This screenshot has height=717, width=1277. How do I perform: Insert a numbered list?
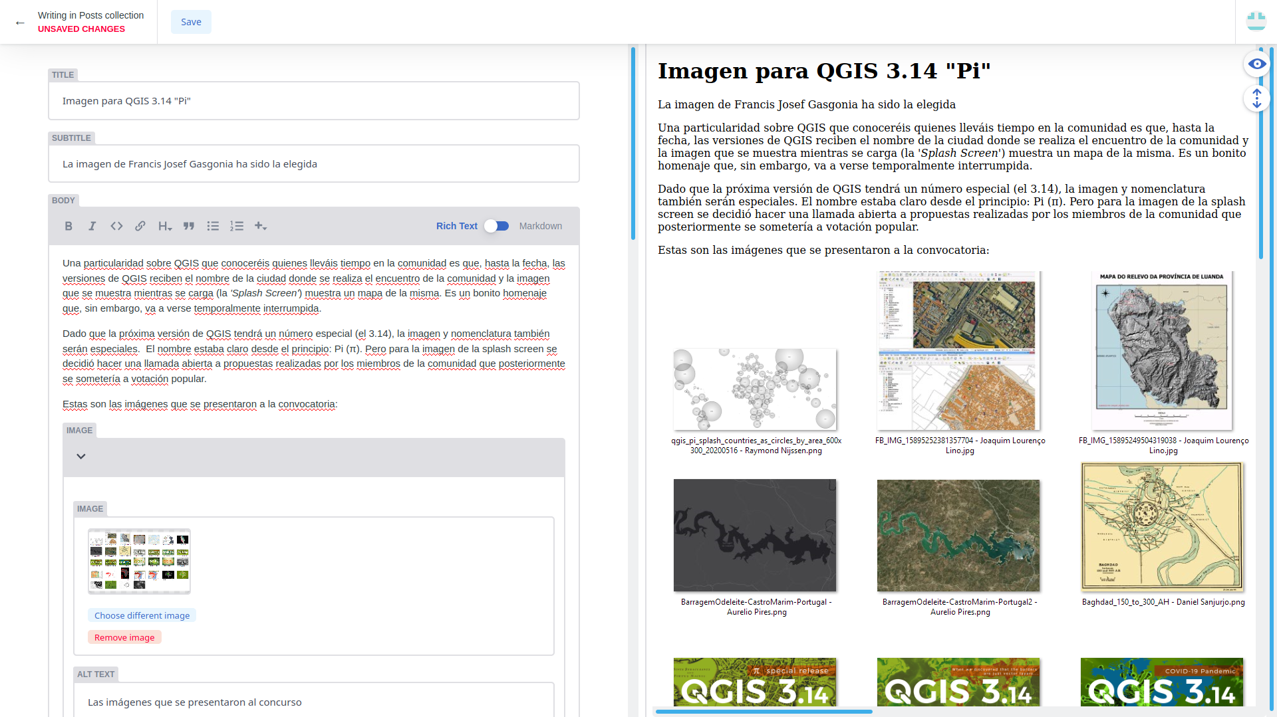(x=237, y=226)
